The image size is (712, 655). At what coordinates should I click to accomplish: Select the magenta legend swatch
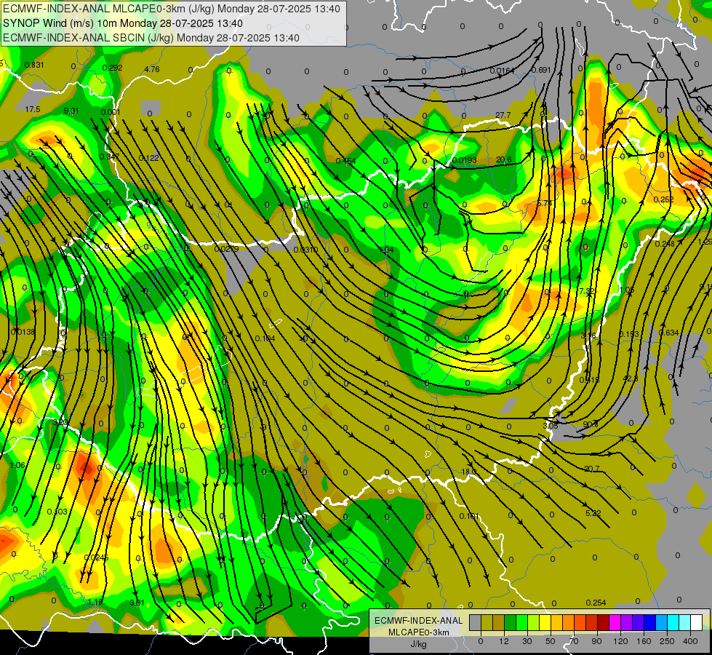point(615,622)
